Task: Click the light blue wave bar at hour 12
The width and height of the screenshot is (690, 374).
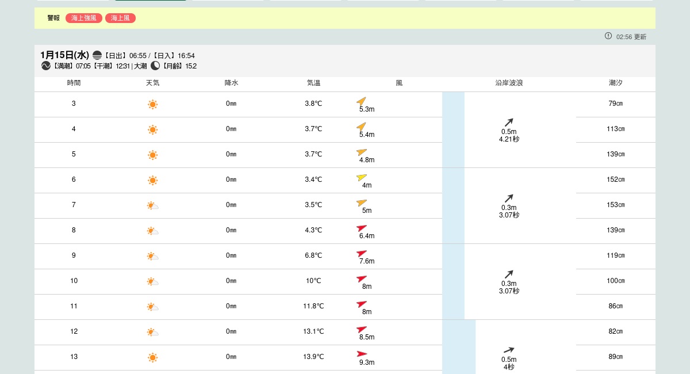Action: tap(459, 345)
